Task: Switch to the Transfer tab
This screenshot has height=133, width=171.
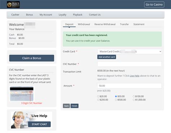Action: coord(124,24)
